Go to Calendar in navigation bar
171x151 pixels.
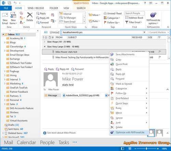click(26, 142)
